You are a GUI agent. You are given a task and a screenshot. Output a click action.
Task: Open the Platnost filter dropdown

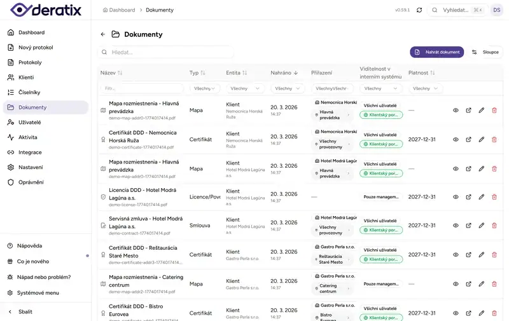[x=425, y=89]
